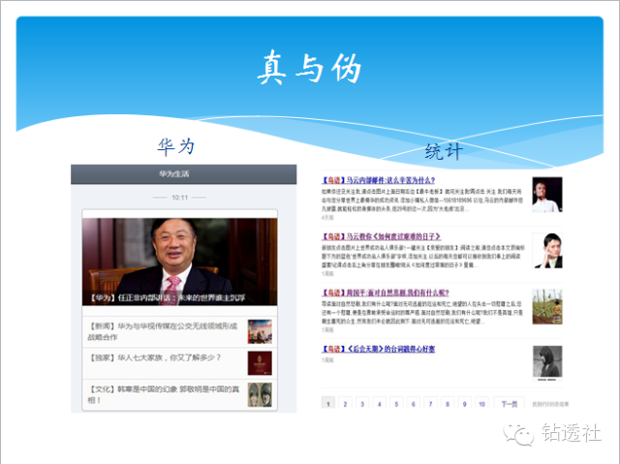Click the dark red thumbnail beside 【独家】 article
The width and height of the screenshot is (620, 464).
tap(260, 363)
